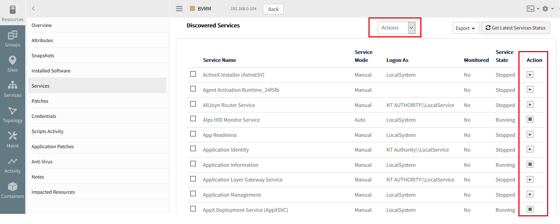This screenshot has height=224, width=560.
Task: Stop the Alps HID Monitor Service
Action: 530,120
